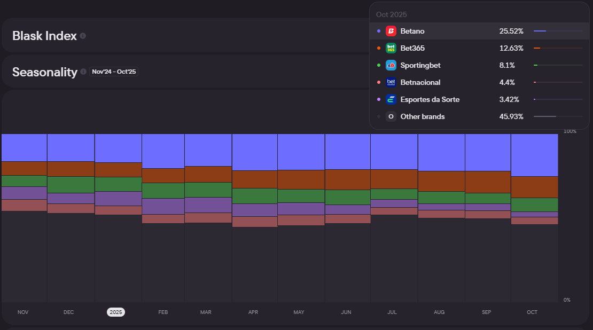
Task: Select the 2025 label on the month axis
Action: coord(116,312)
